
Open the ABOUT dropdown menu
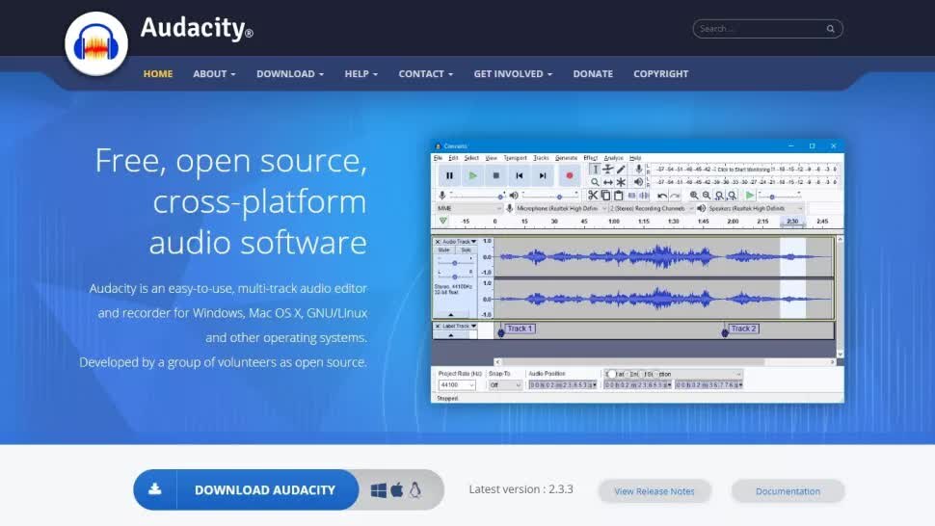coord(214,74)
